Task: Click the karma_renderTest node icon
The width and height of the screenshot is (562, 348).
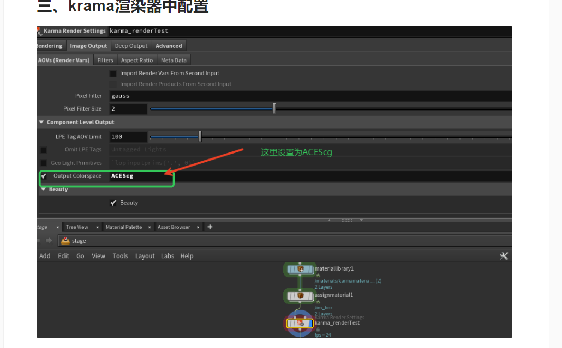Action: point(300,323)
